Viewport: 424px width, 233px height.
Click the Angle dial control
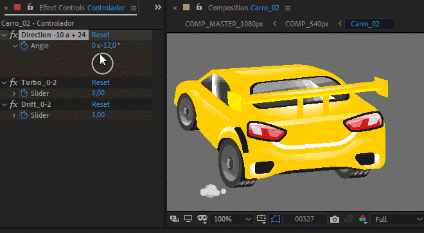coord(103,64)
